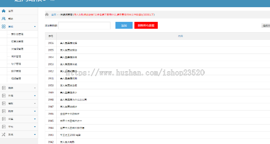
Task: Expand the 系统 section arrow
Action: coord(35,134)
